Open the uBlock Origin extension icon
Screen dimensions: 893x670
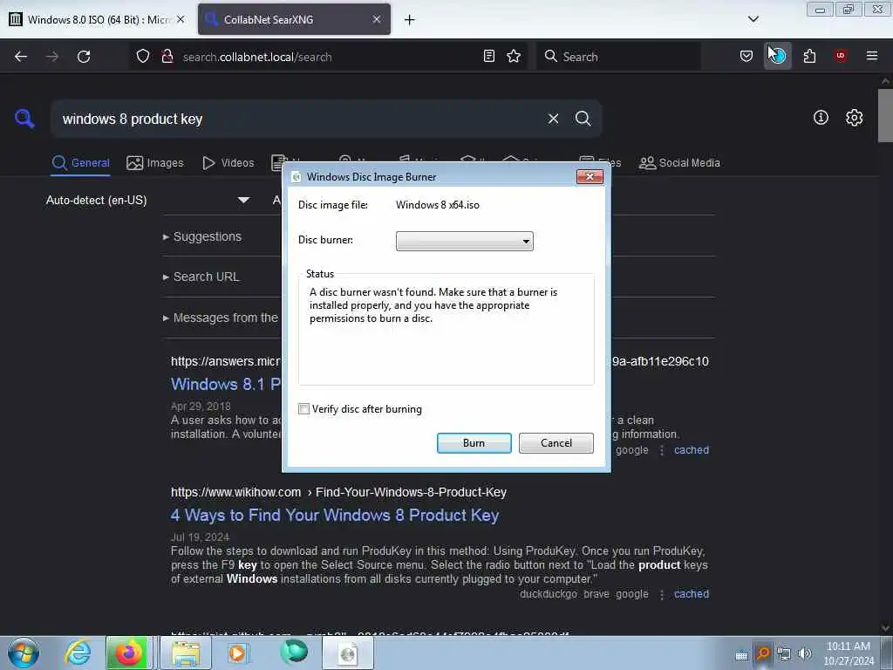pos(841,56)
